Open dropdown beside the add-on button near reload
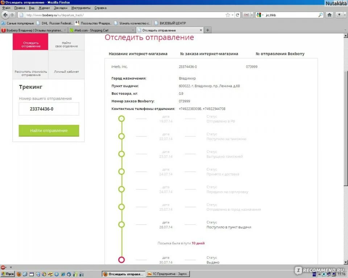Screen dimensions: 348x278 click(x=252, y=15)
